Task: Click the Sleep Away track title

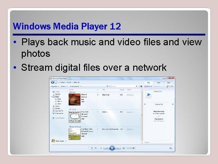Action: [x=106, y=95]
